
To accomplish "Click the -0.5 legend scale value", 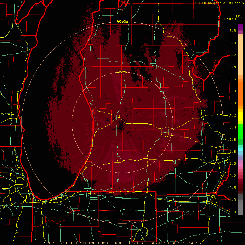I will (232, 188).
